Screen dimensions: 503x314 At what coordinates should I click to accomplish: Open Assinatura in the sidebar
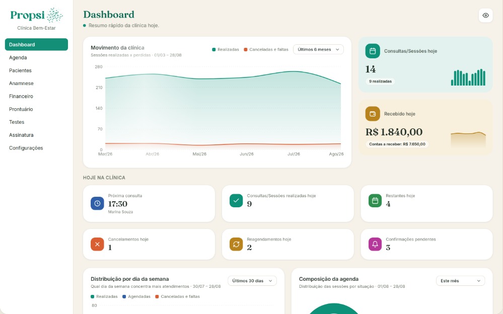coord(36,135)
